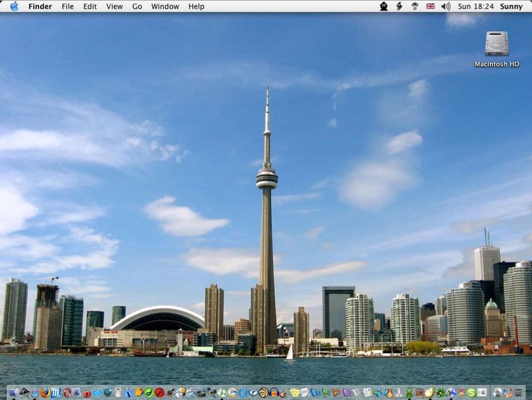
Task: Click the script menu bar icon
Action: [399, 6]
